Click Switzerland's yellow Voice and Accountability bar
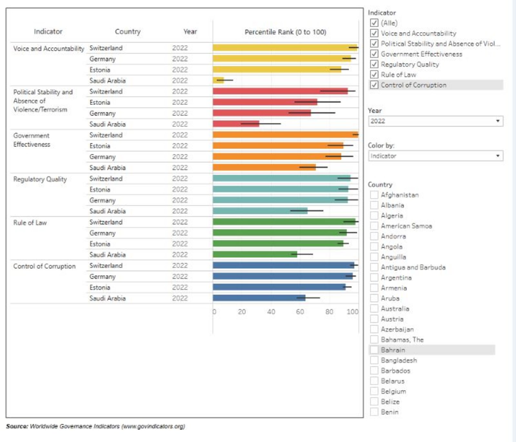 281,48
